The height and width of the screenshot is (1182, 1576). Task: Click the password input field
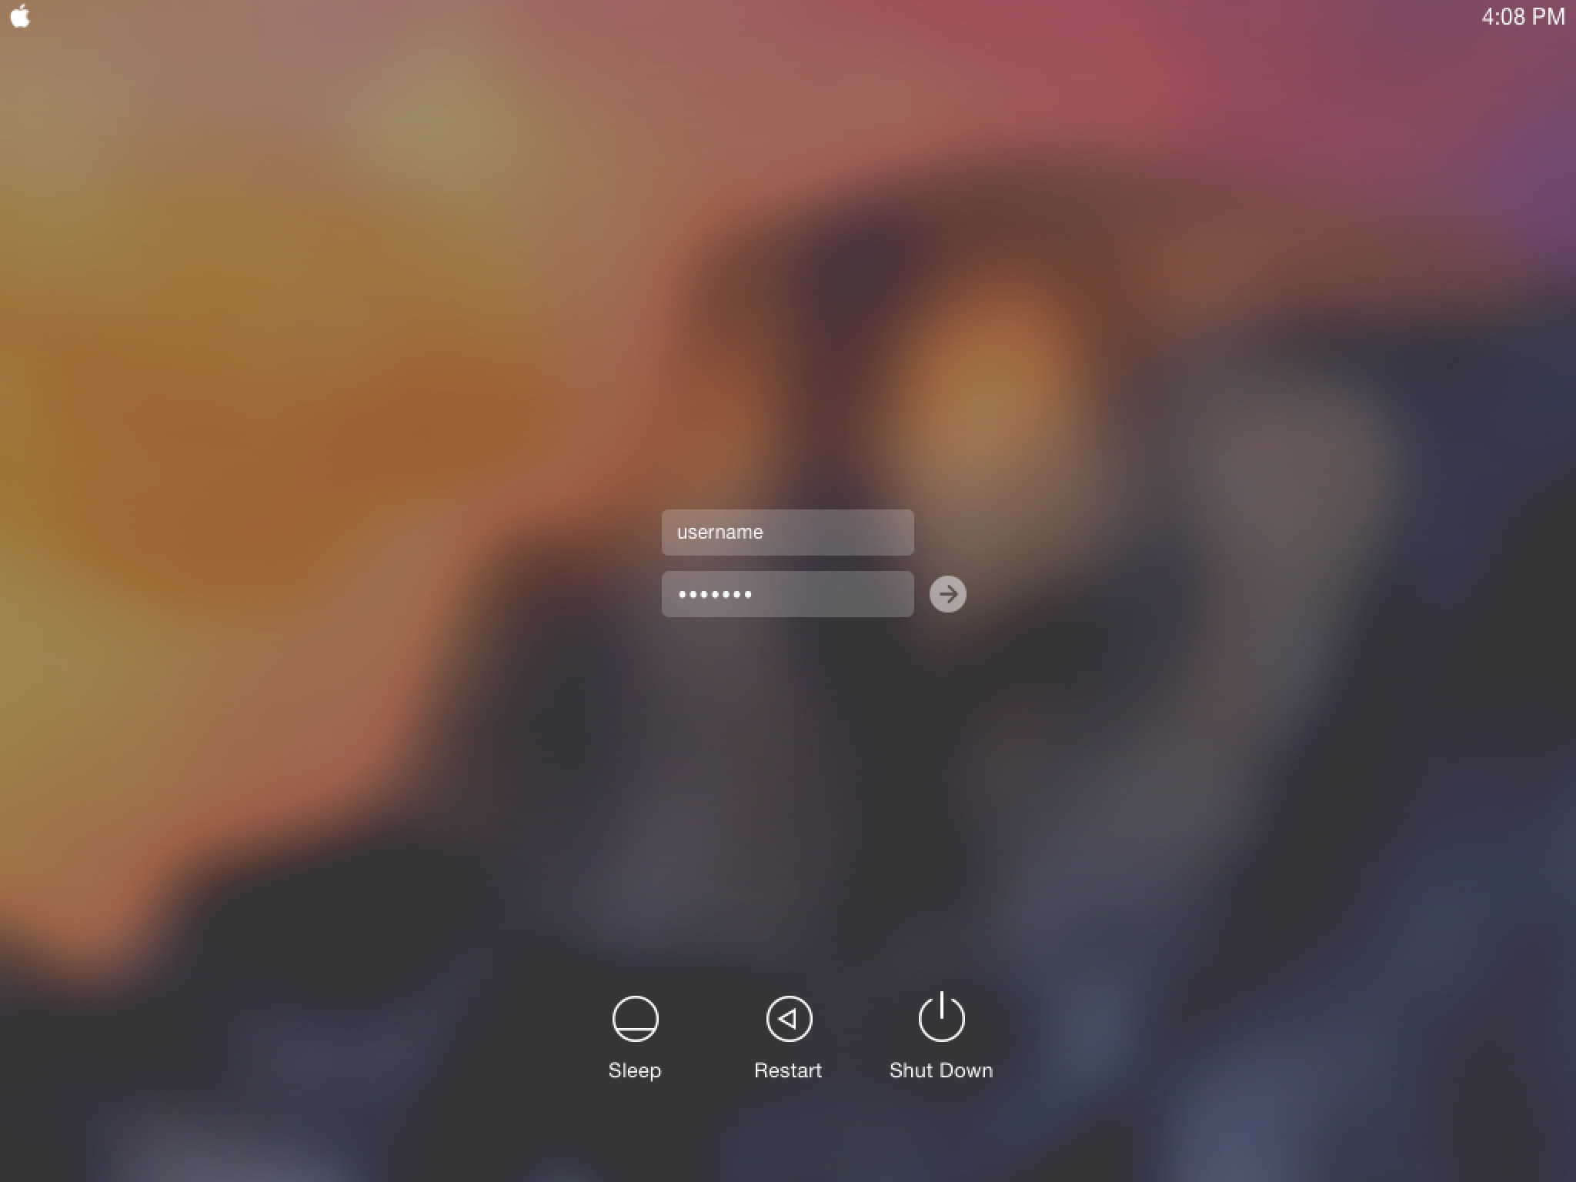[788, 593]
